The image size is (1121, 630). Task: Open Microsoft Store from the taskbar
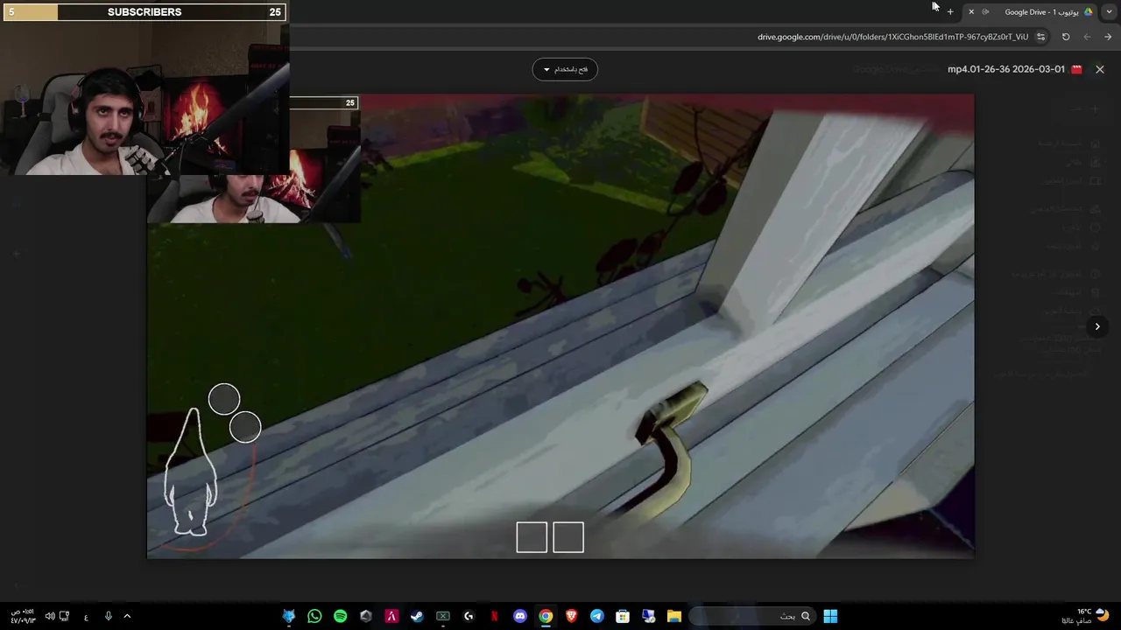click(x=623, y=616)
